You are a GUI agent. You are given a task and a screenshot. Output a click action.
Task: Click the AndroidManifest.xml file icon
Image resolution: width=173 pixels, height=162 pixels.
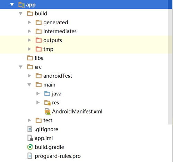click(47, 111)
